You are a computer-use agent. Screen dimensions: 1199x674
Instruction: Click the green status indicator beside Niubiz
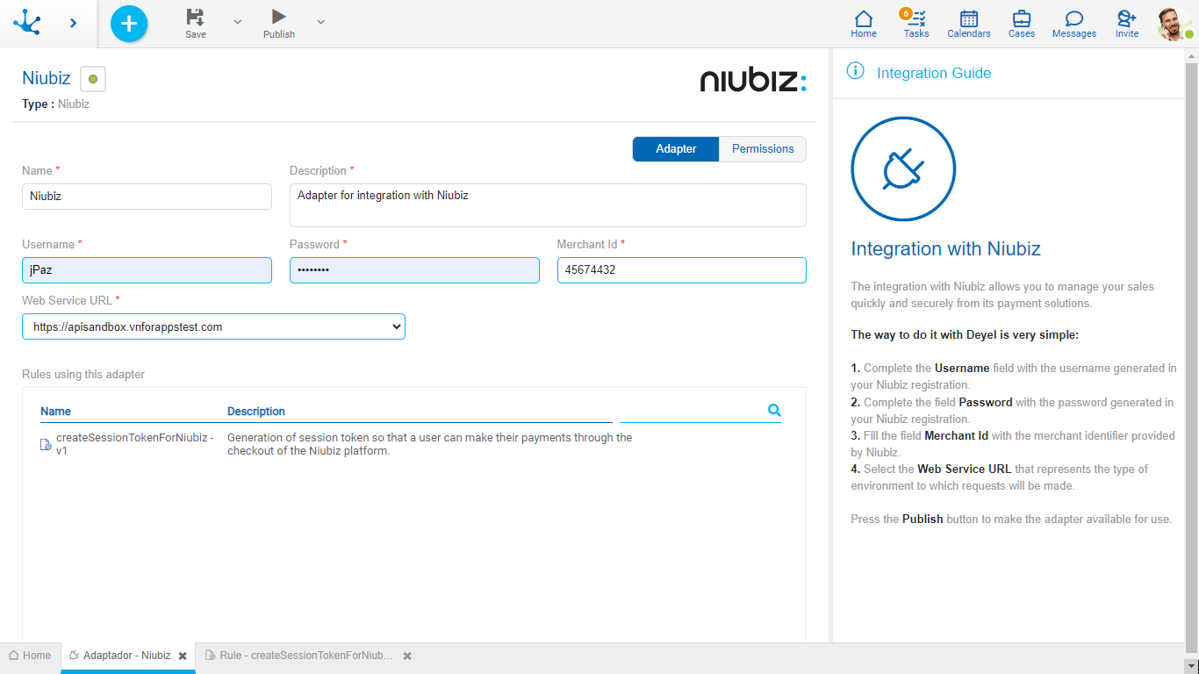pyautogui.click(x=92, y=78)
